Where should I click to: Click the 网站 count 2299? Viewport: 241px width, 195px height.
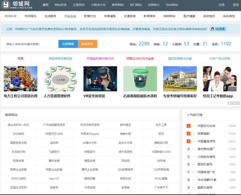[144, 44]
